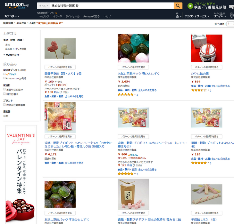Open the 千歳飴 candy stick thumbnail
This screenshot has width=234, height=224.
(x=207, y=194)
